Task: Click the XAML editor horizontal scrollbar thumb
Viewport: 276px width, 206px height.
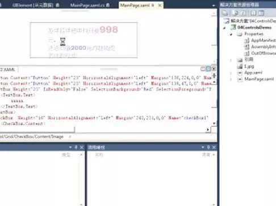Action: [x=37, y=130]
